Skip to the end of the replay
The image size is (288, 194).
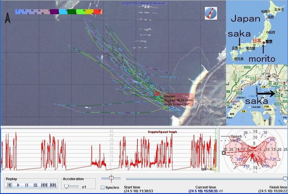pos(53,185)
